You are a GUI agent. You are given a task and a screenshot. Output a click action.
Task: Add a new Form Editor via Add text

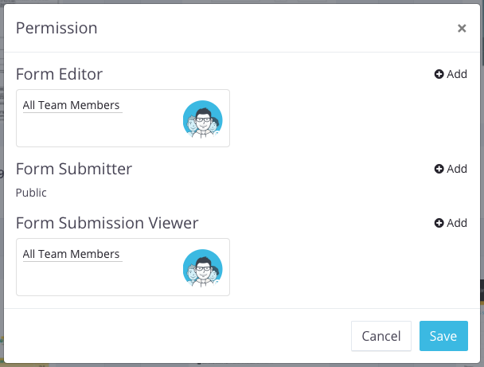457,74
